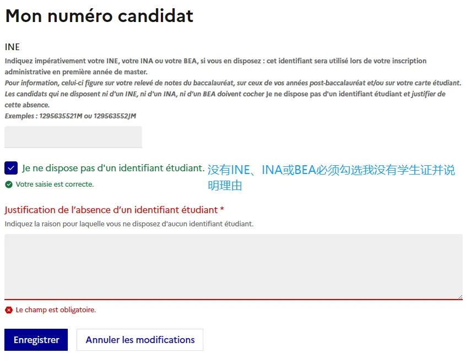Click the italic "Pour information" note
Screen dimensions: 466x364
click(x=233, y=83)
